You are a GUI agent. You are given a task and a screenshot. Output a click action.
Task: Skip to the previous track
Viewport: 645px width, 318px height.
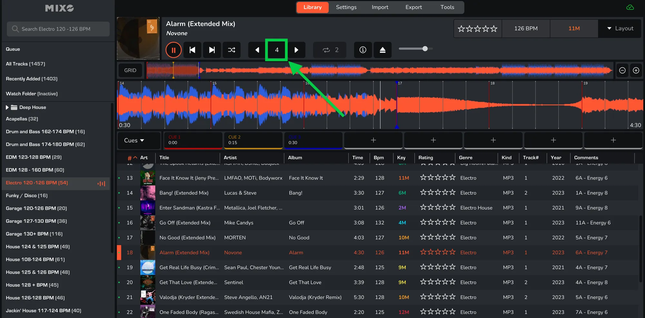tap(192, 50)
